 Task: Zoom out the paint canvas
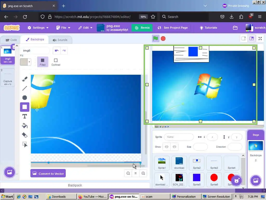pyautogui.click(x=128, y=173)
